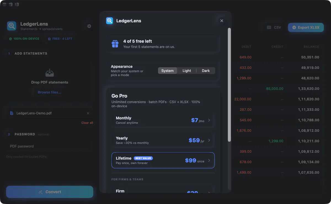The height and width of the screenshot is (204, 331).
Task: Click the 1,499.00 debit cell
Action: (x=244, y=173)
